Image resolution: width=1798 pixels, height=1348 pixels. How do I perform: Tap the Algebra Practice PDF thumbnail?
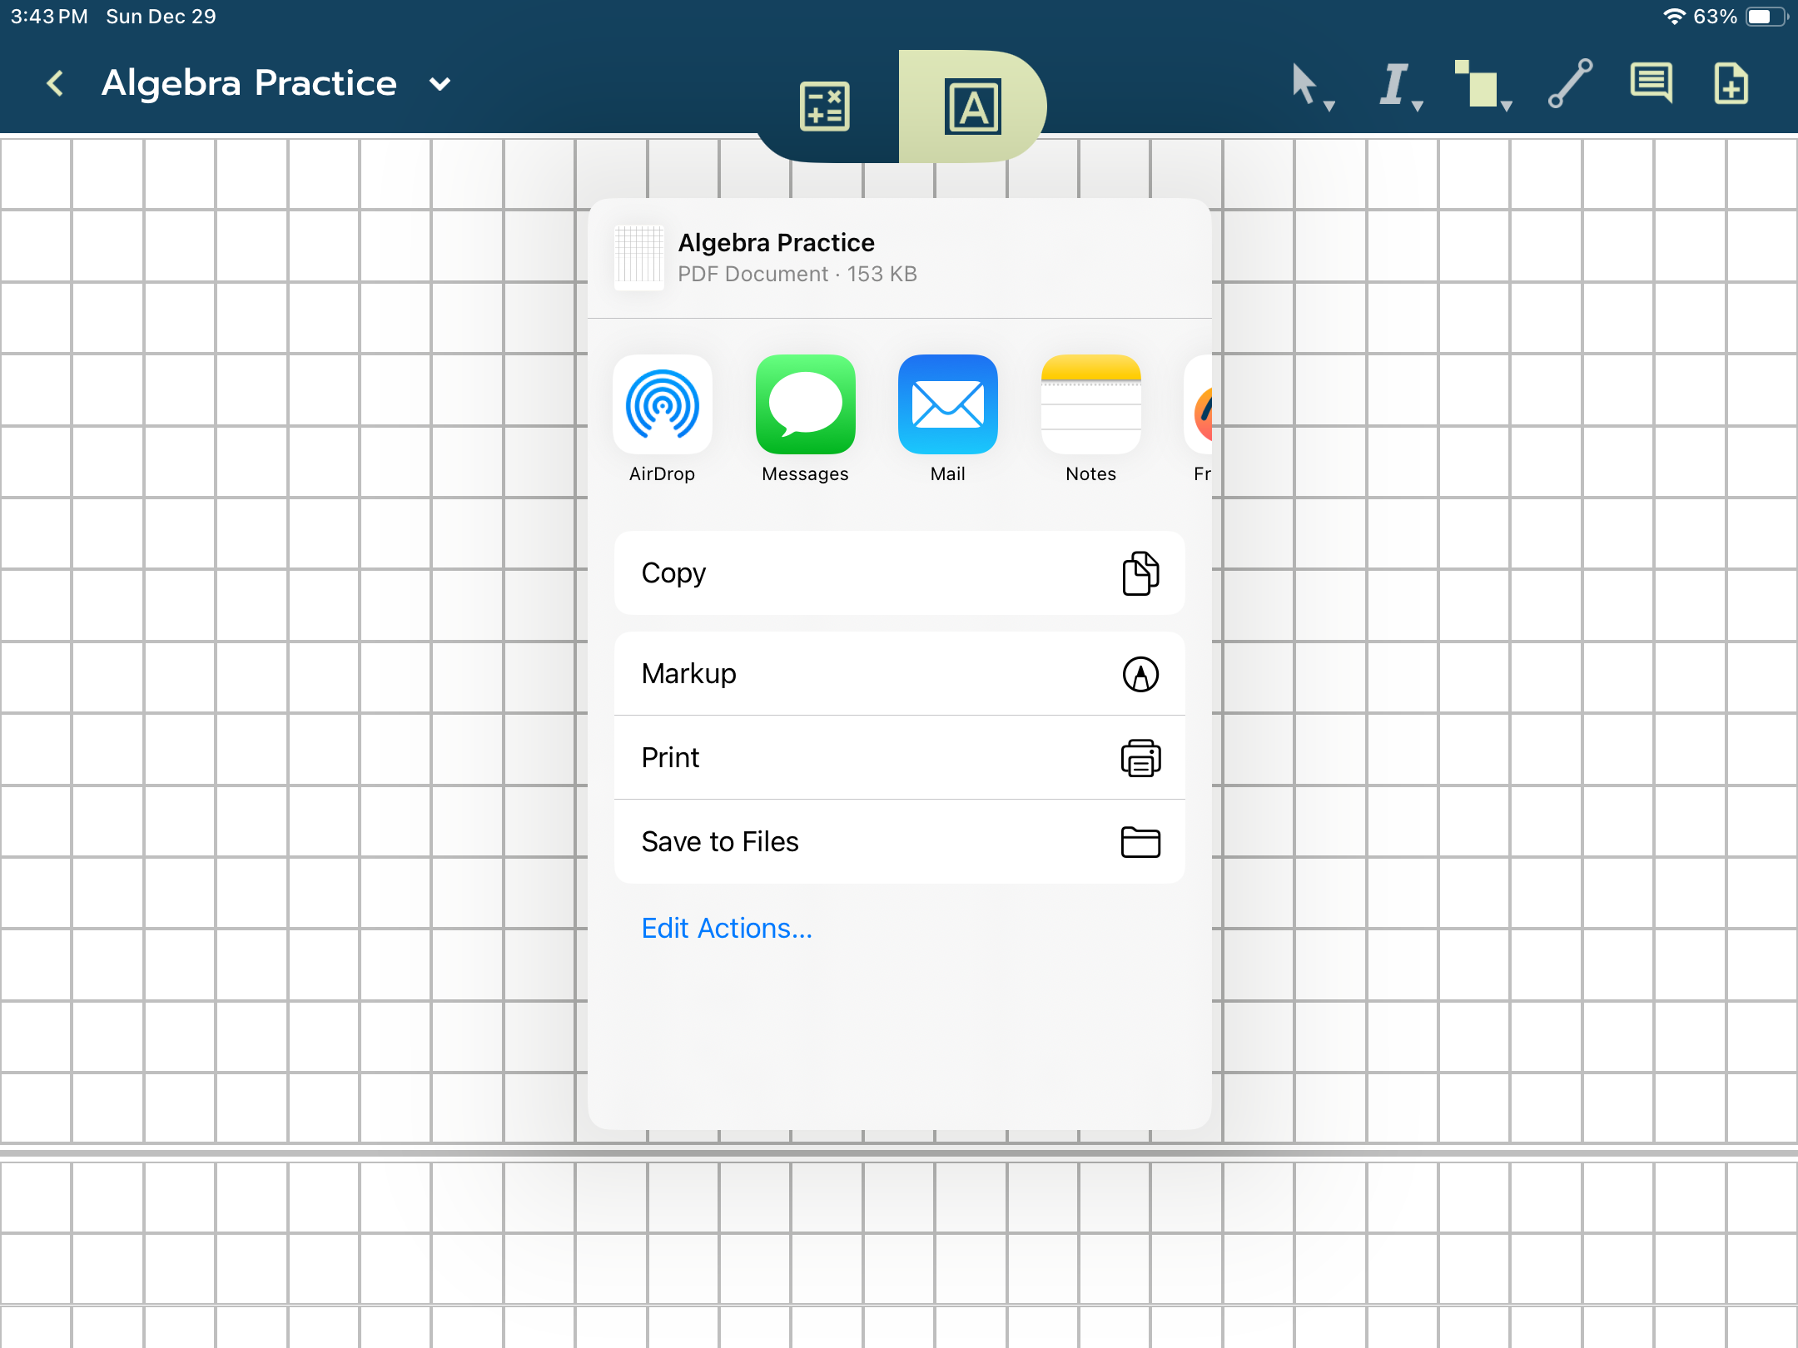tap(638, 257)
